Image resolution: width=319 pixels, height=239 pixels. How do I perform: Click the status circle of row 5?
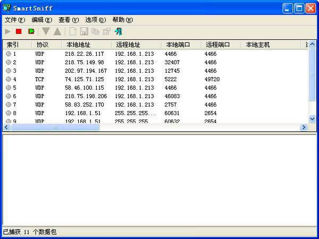(9, 88)
